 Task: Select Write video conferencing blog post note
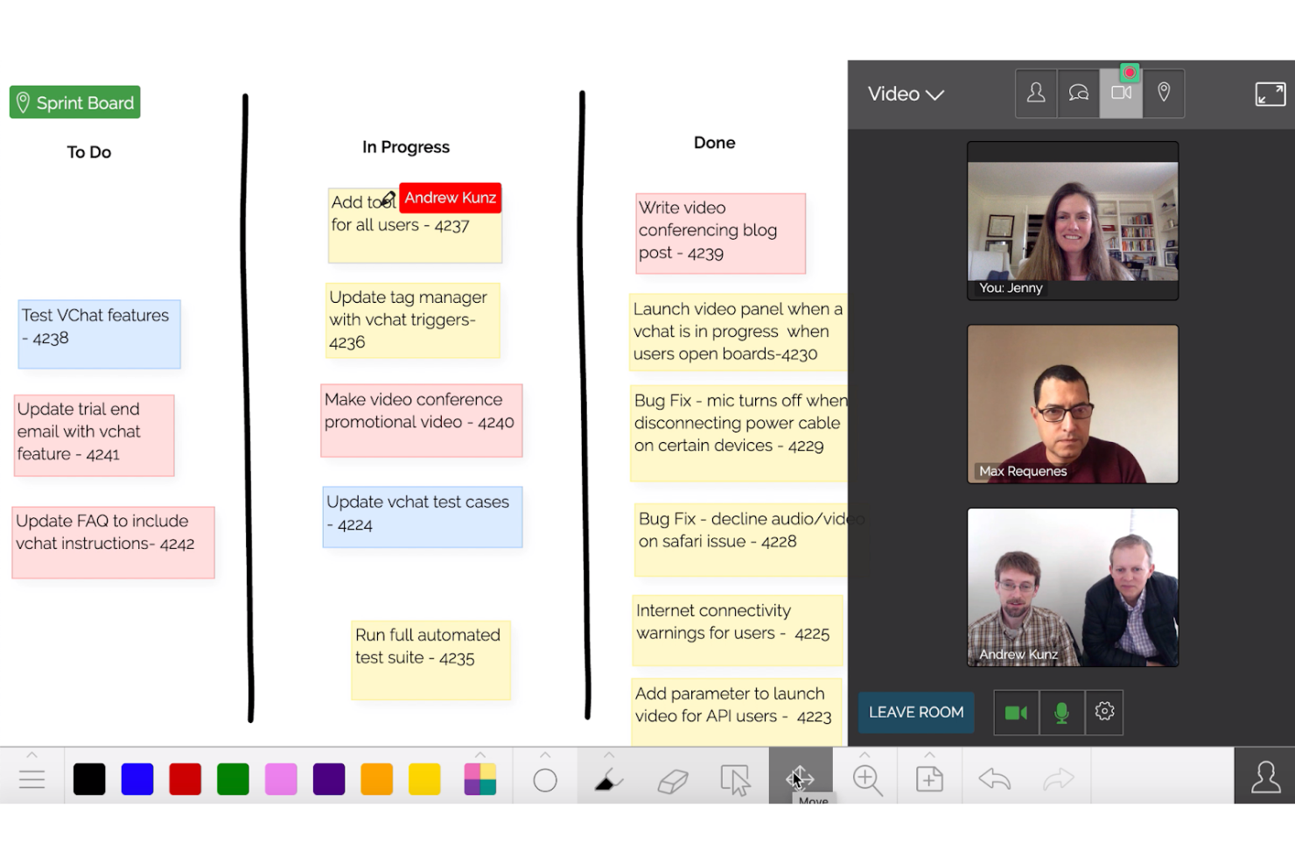720,234
